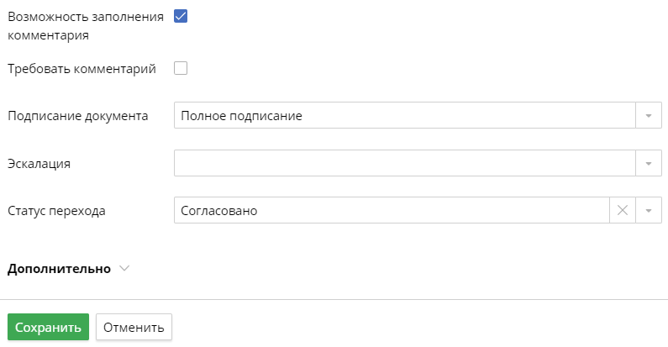
Task: Click inside the empty Эскалация combo box
Action: pyautogui.click(x=403, y=163)
